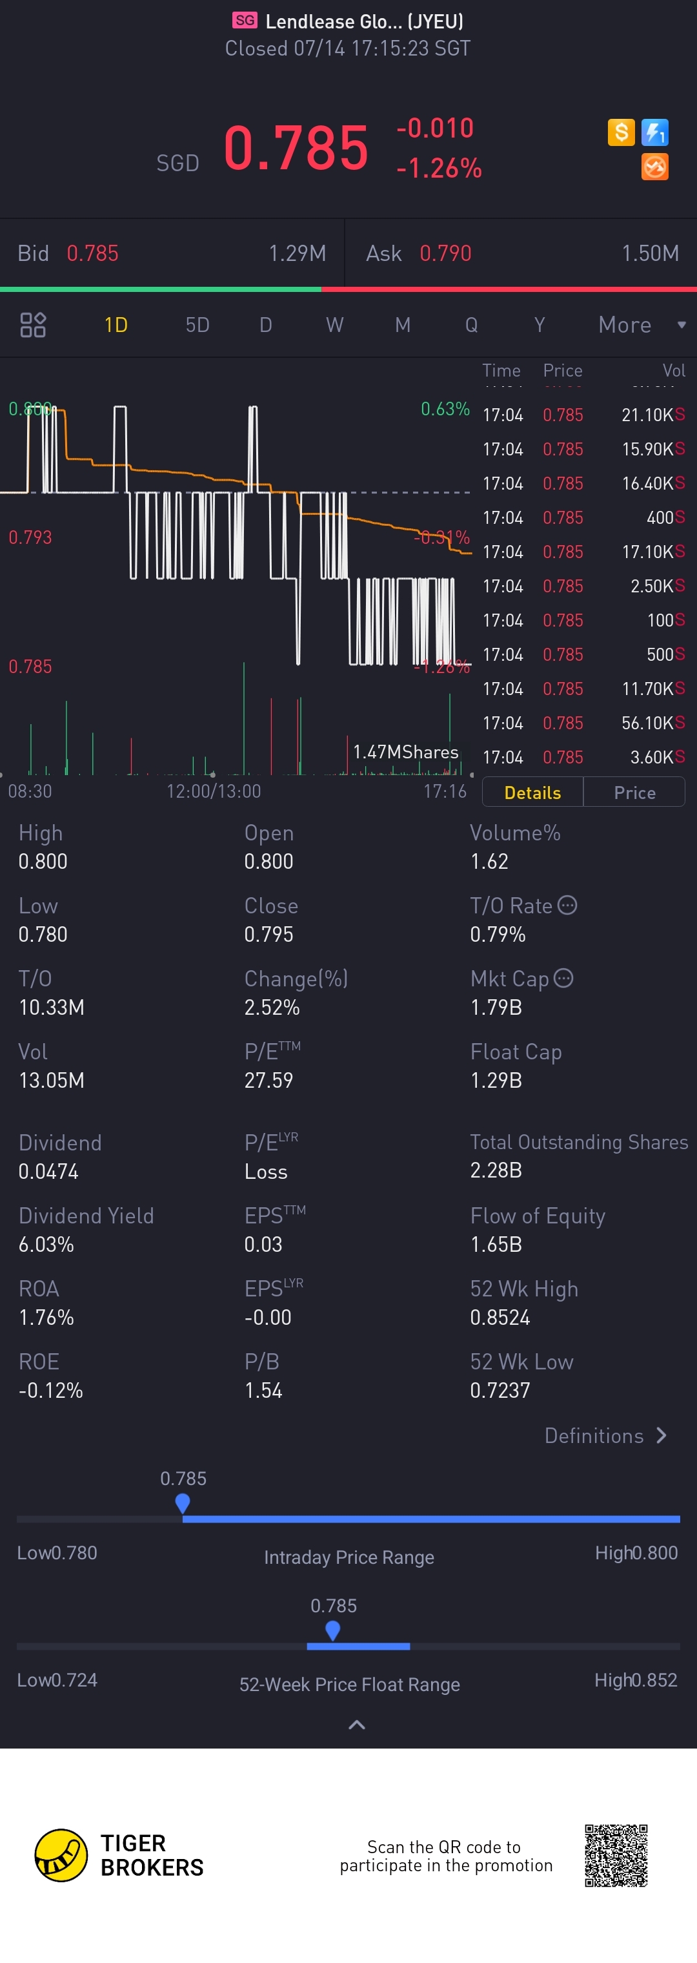This screenshot has width=697, height=1963.
Task: Tap the blue lightning bolt badge
Action: pyautogui.click(x=654, y=132)
